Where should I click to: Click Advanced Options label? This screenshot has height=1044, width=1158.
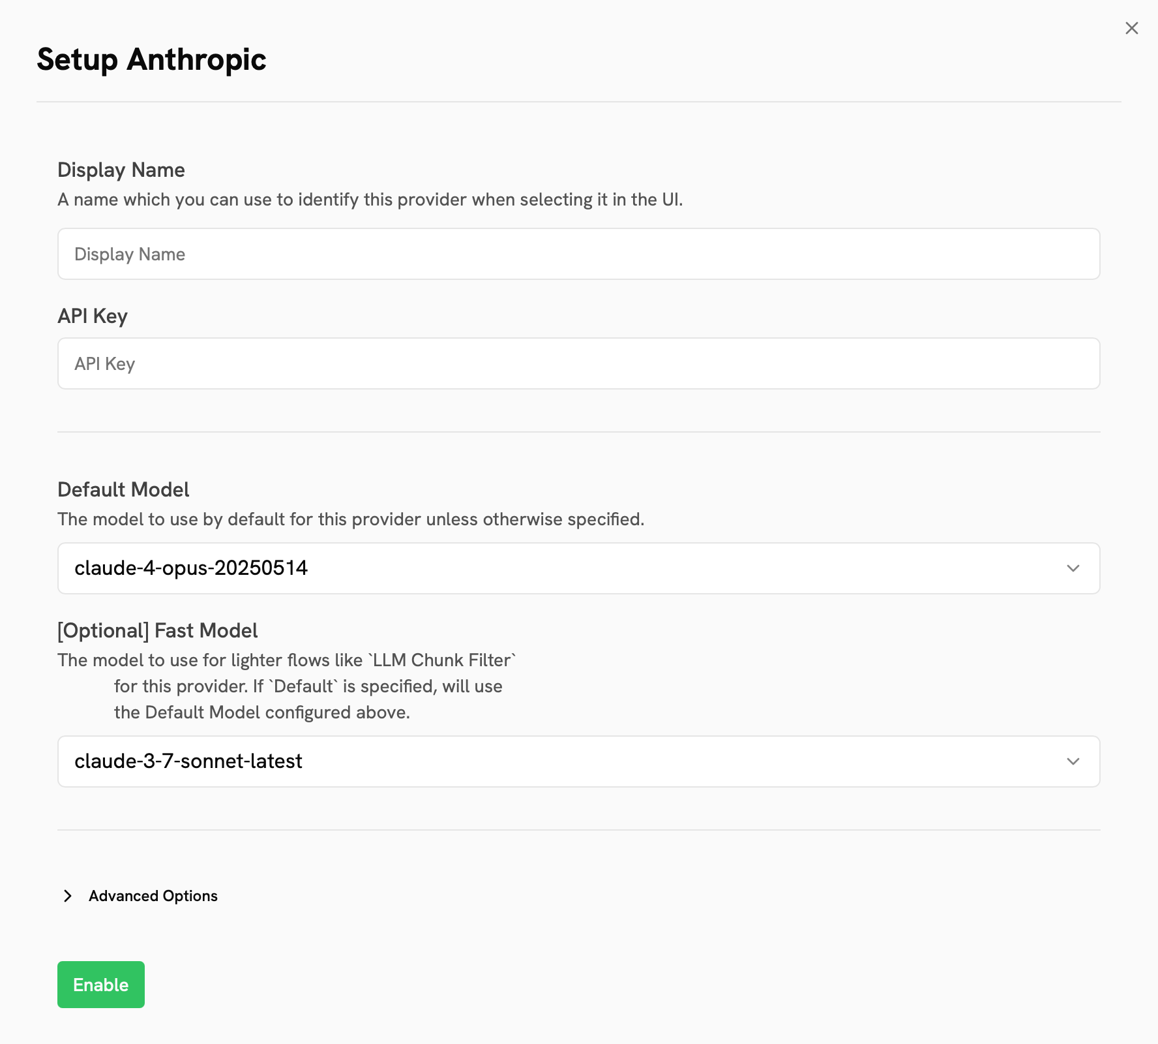153,896
